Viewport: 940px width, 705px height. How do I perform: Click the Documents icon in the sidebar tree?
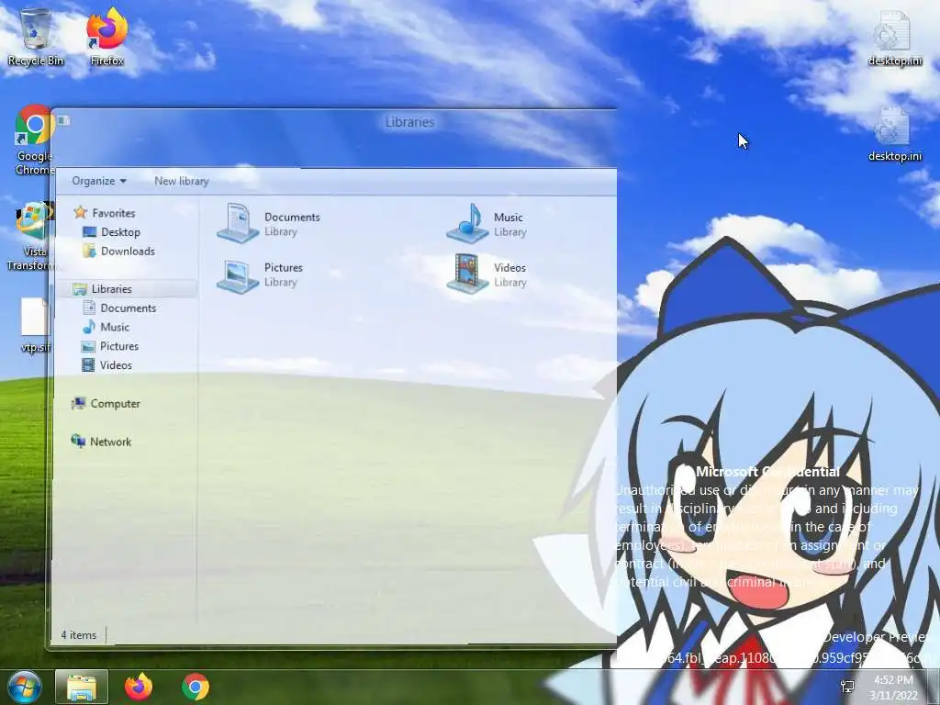pyautogui.click(x=89, y=308)
